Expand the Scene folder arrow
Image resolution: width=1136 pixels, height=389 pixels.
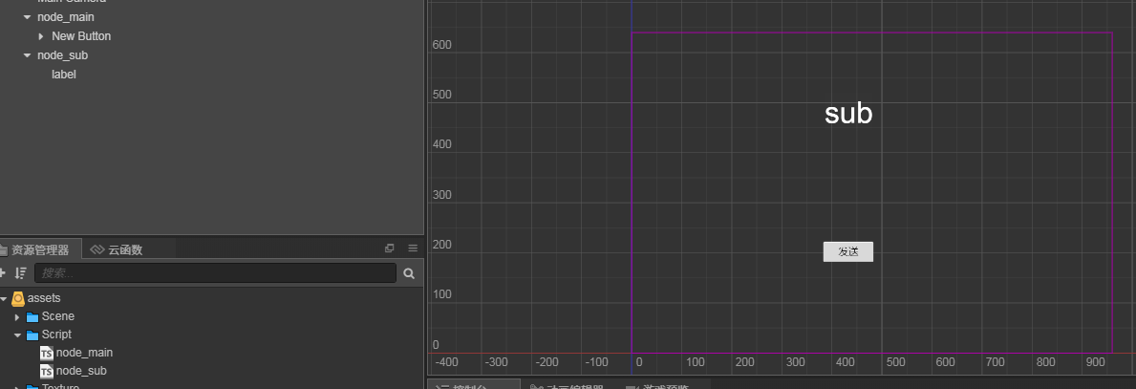[17, 316]
